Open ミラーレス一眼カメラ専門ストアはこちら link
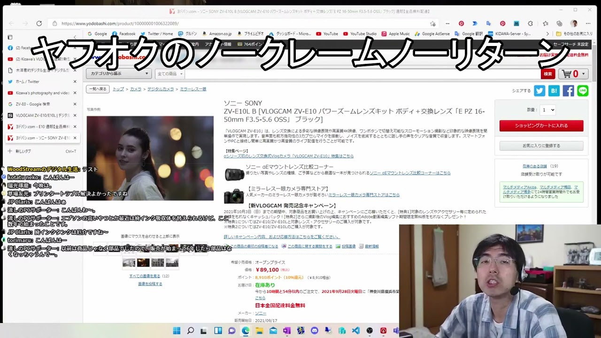This screenshot has width=601, height=338. 363,195
